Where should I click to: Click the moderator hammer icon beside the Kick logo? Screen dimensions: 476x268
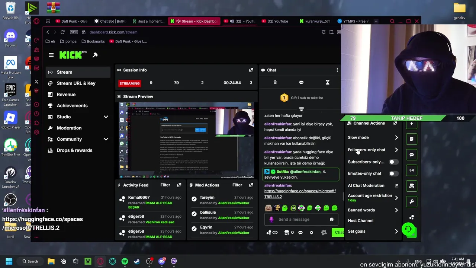[x=95, y=55]
